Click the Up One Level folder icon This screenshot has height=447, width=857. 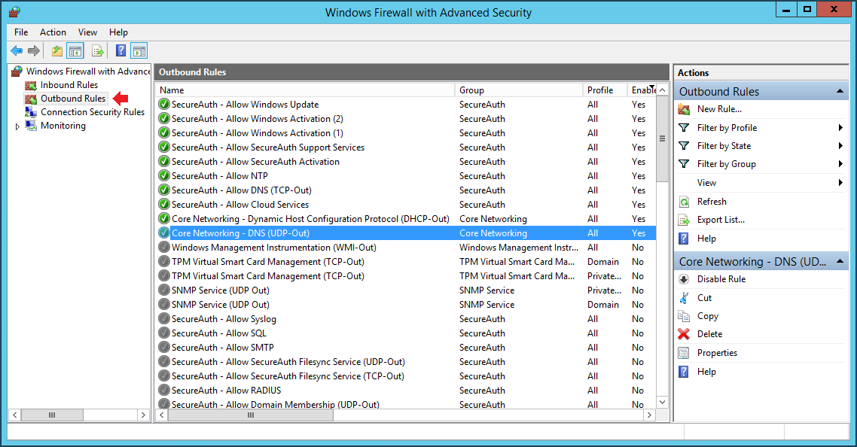click(x=57, y=51)
